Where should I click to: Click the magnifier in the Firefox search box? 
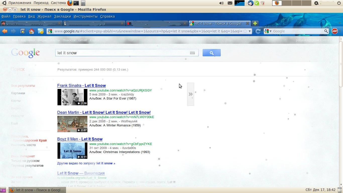coord(326,31)
